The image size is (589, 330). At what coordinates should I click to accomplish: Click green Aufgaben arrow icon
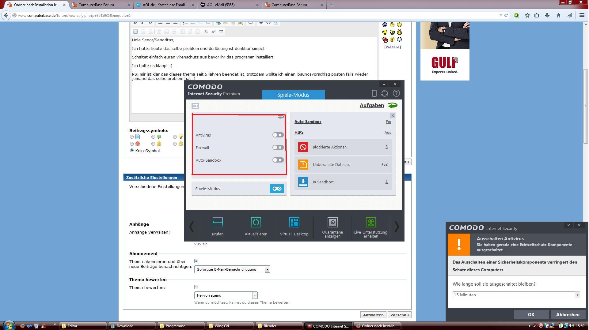coord(393,105)
